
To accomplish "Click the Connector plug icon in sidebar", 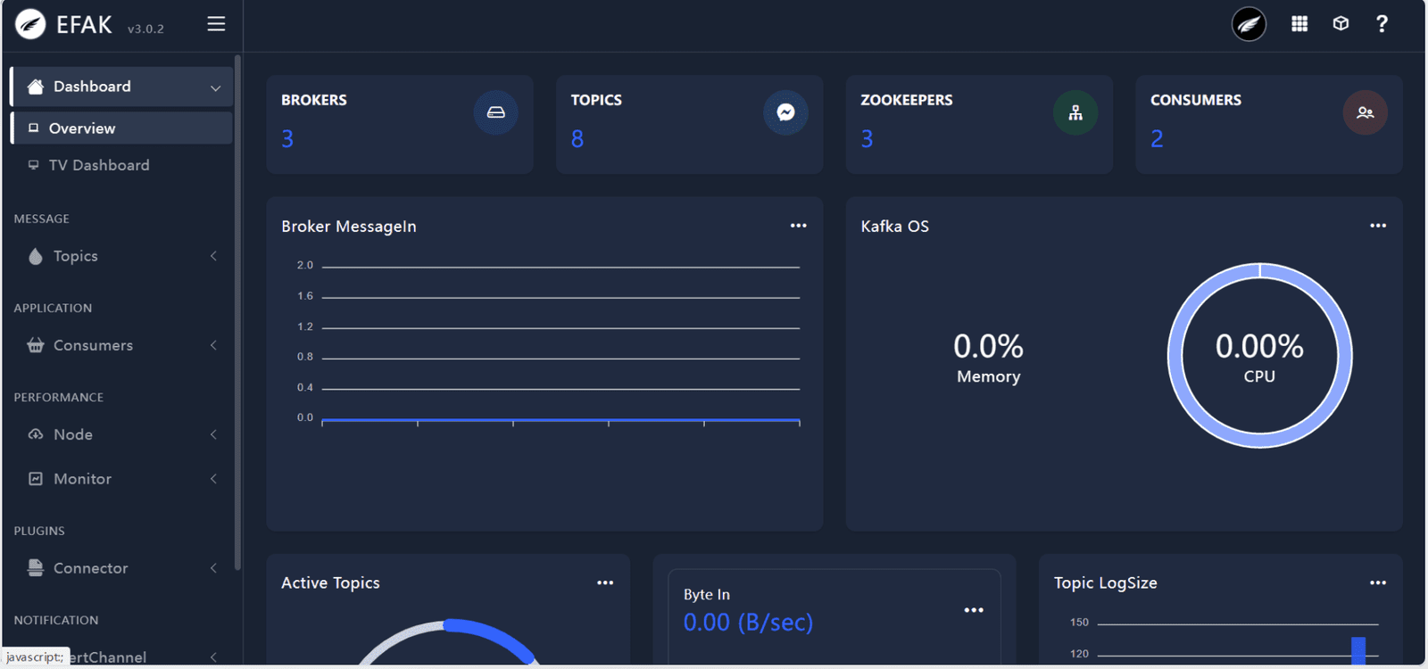I will click(36, 568).
